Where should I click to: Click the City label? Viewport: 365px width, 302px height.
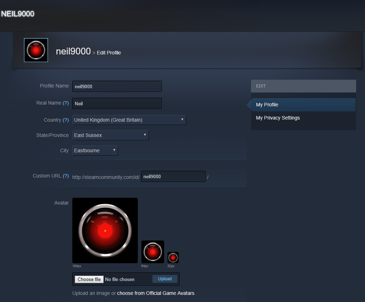(x=64, y=151)
